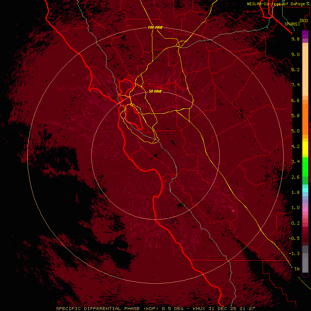Click the 5.8 legend value

(x=295, y=116)
